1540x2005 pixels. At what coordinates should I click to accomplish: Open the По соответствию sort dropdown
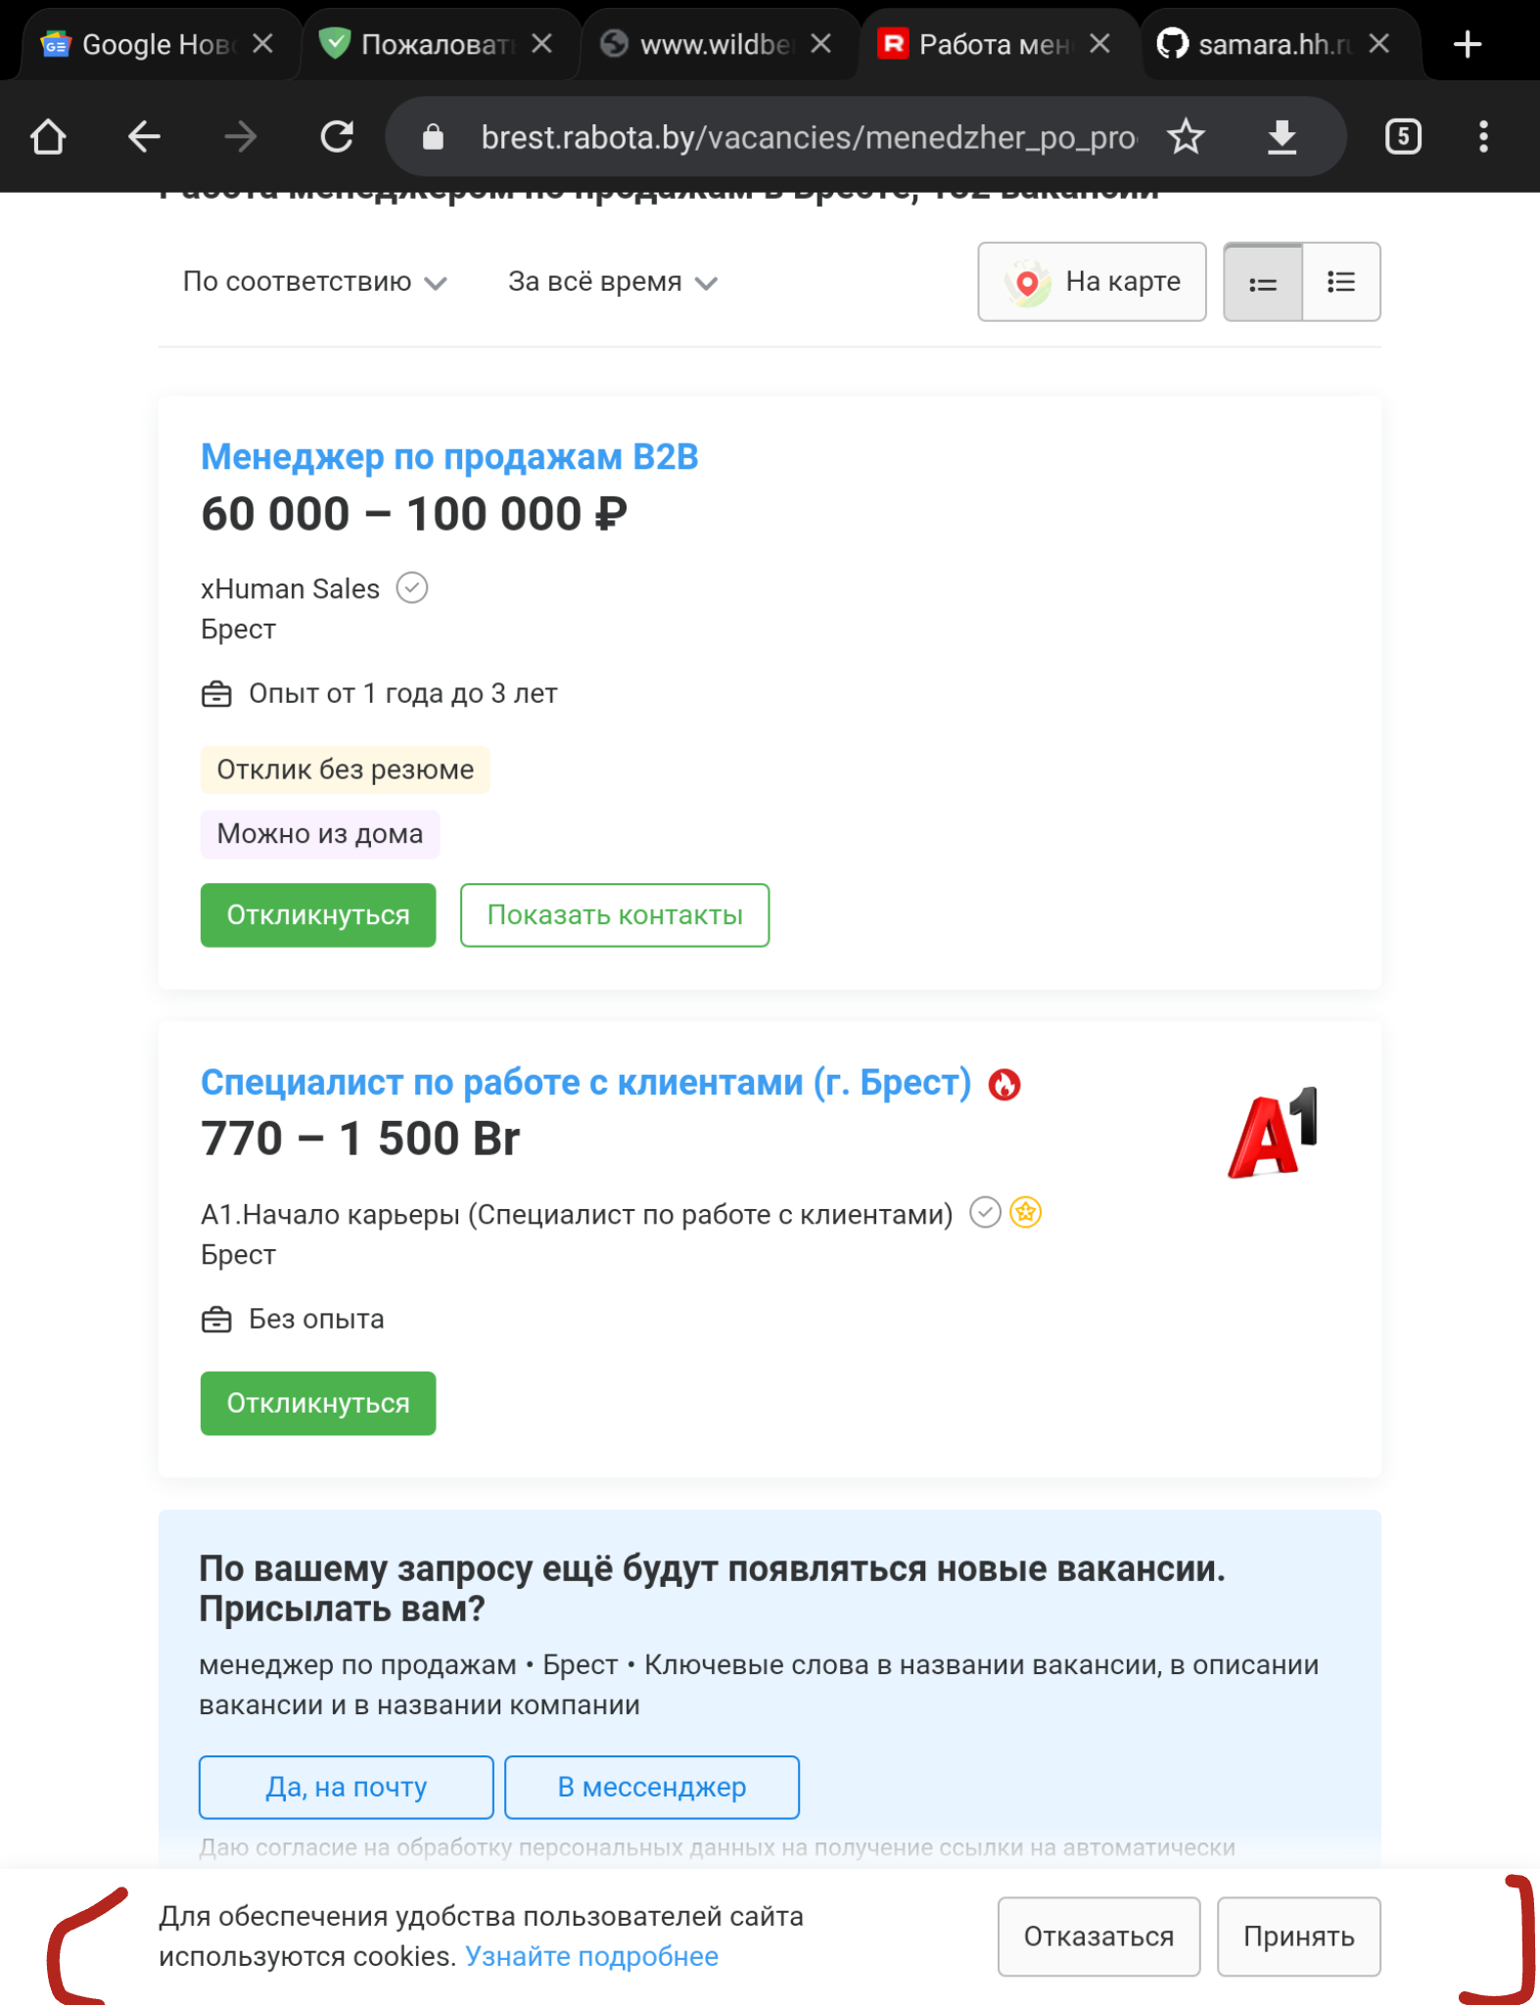click(x=315, y=282)
